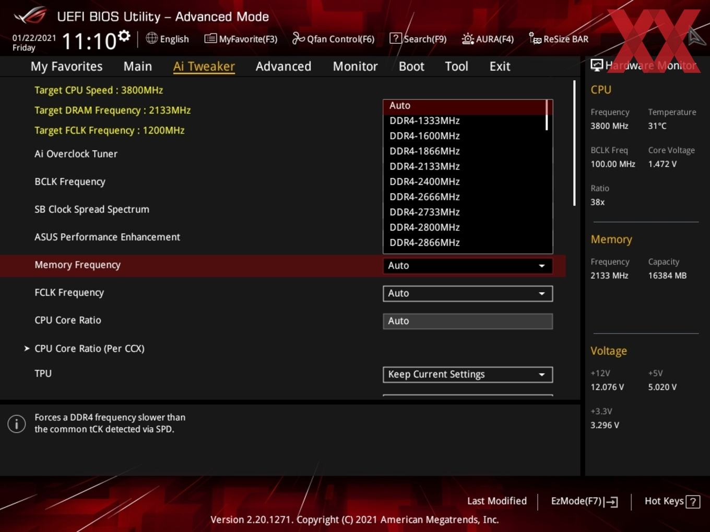This screenshot has height=532, width=710.
Task: Expand CPU Core Ratio (Per CCX)
Action: coord(89,348)
